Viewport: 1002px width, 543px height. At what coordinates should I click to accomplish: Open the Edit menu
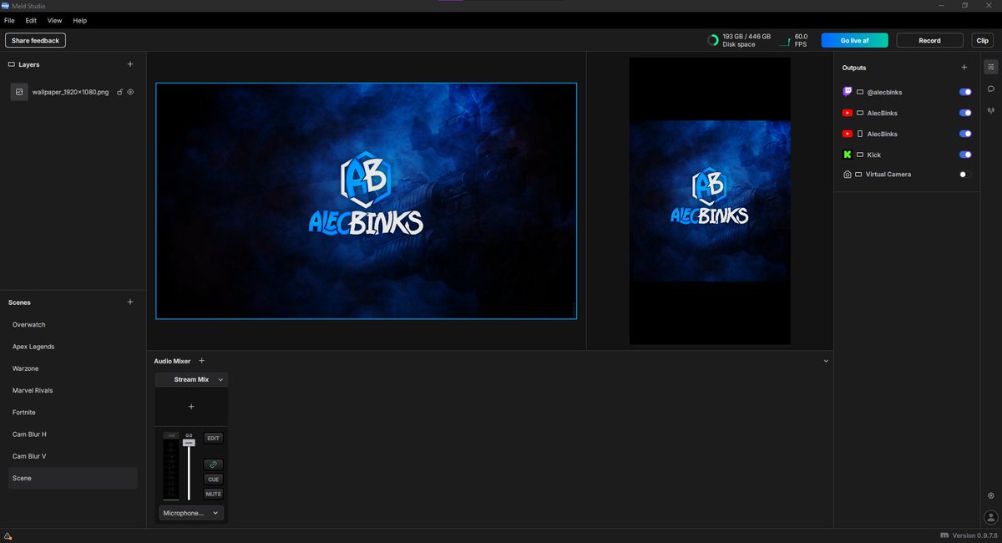31,20
